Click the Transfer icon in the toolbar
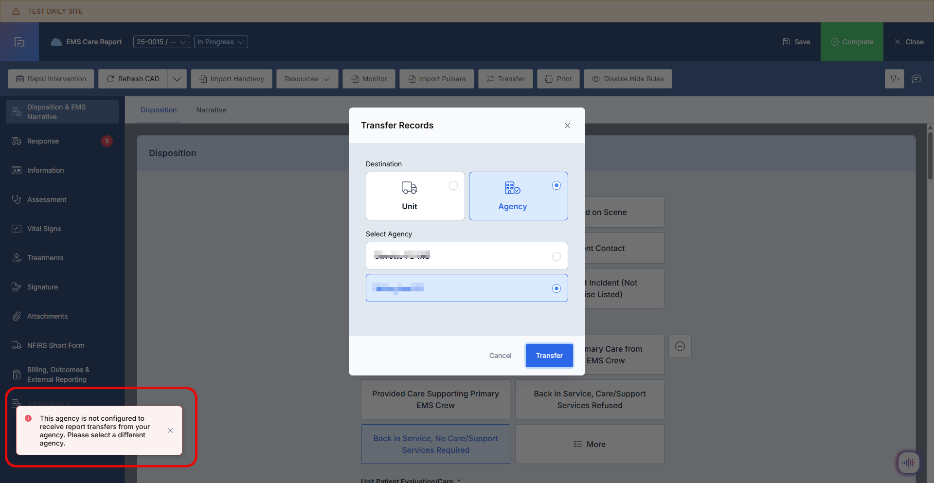The height and width of the screenshot is (483, 934). pyautogui.click(x=490, y=79)
